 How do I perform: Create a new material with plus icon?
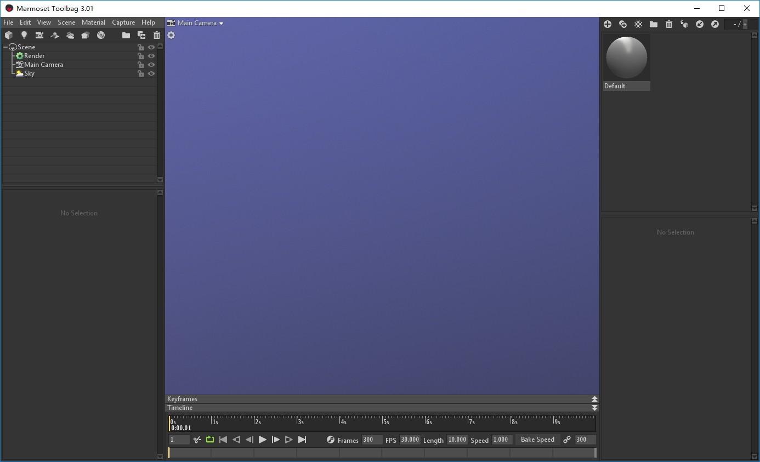(608, 24)
